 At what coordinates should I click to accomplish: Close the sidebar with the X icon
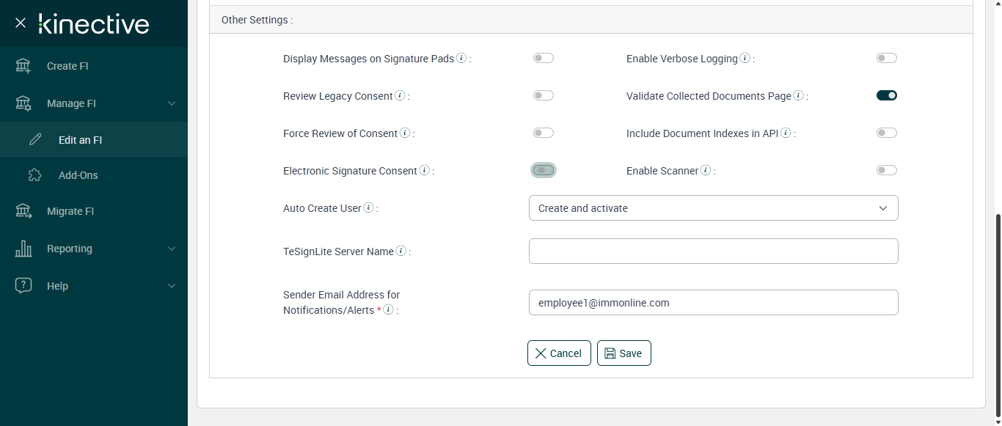pos(21,23)
